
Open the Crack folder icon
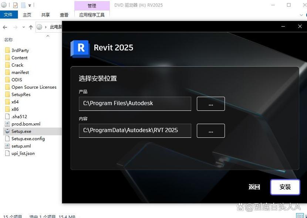click(7, 65)
